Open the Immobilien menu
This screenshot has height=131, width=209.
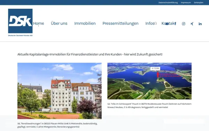click(85, 23)
